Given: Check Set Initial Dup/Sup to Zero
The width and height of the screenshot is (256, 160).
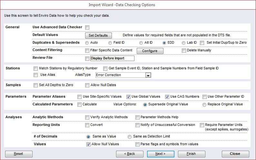Looking at the screenshot, I should tap(202, 43).
